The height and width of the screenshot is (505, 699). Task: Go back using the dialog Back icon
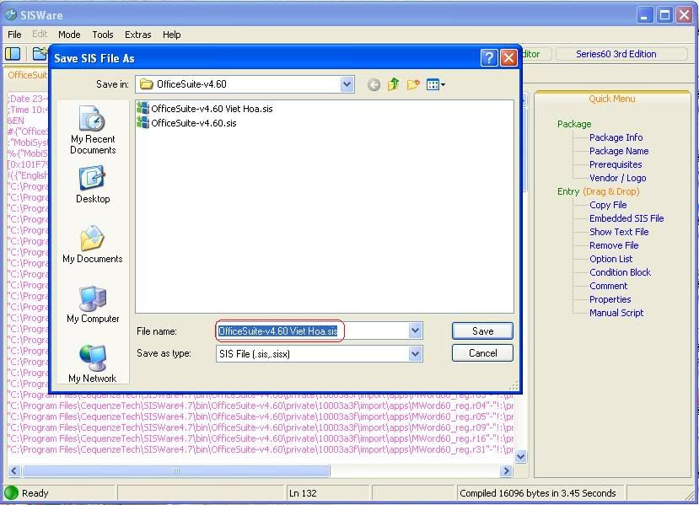tap(374, 84)
